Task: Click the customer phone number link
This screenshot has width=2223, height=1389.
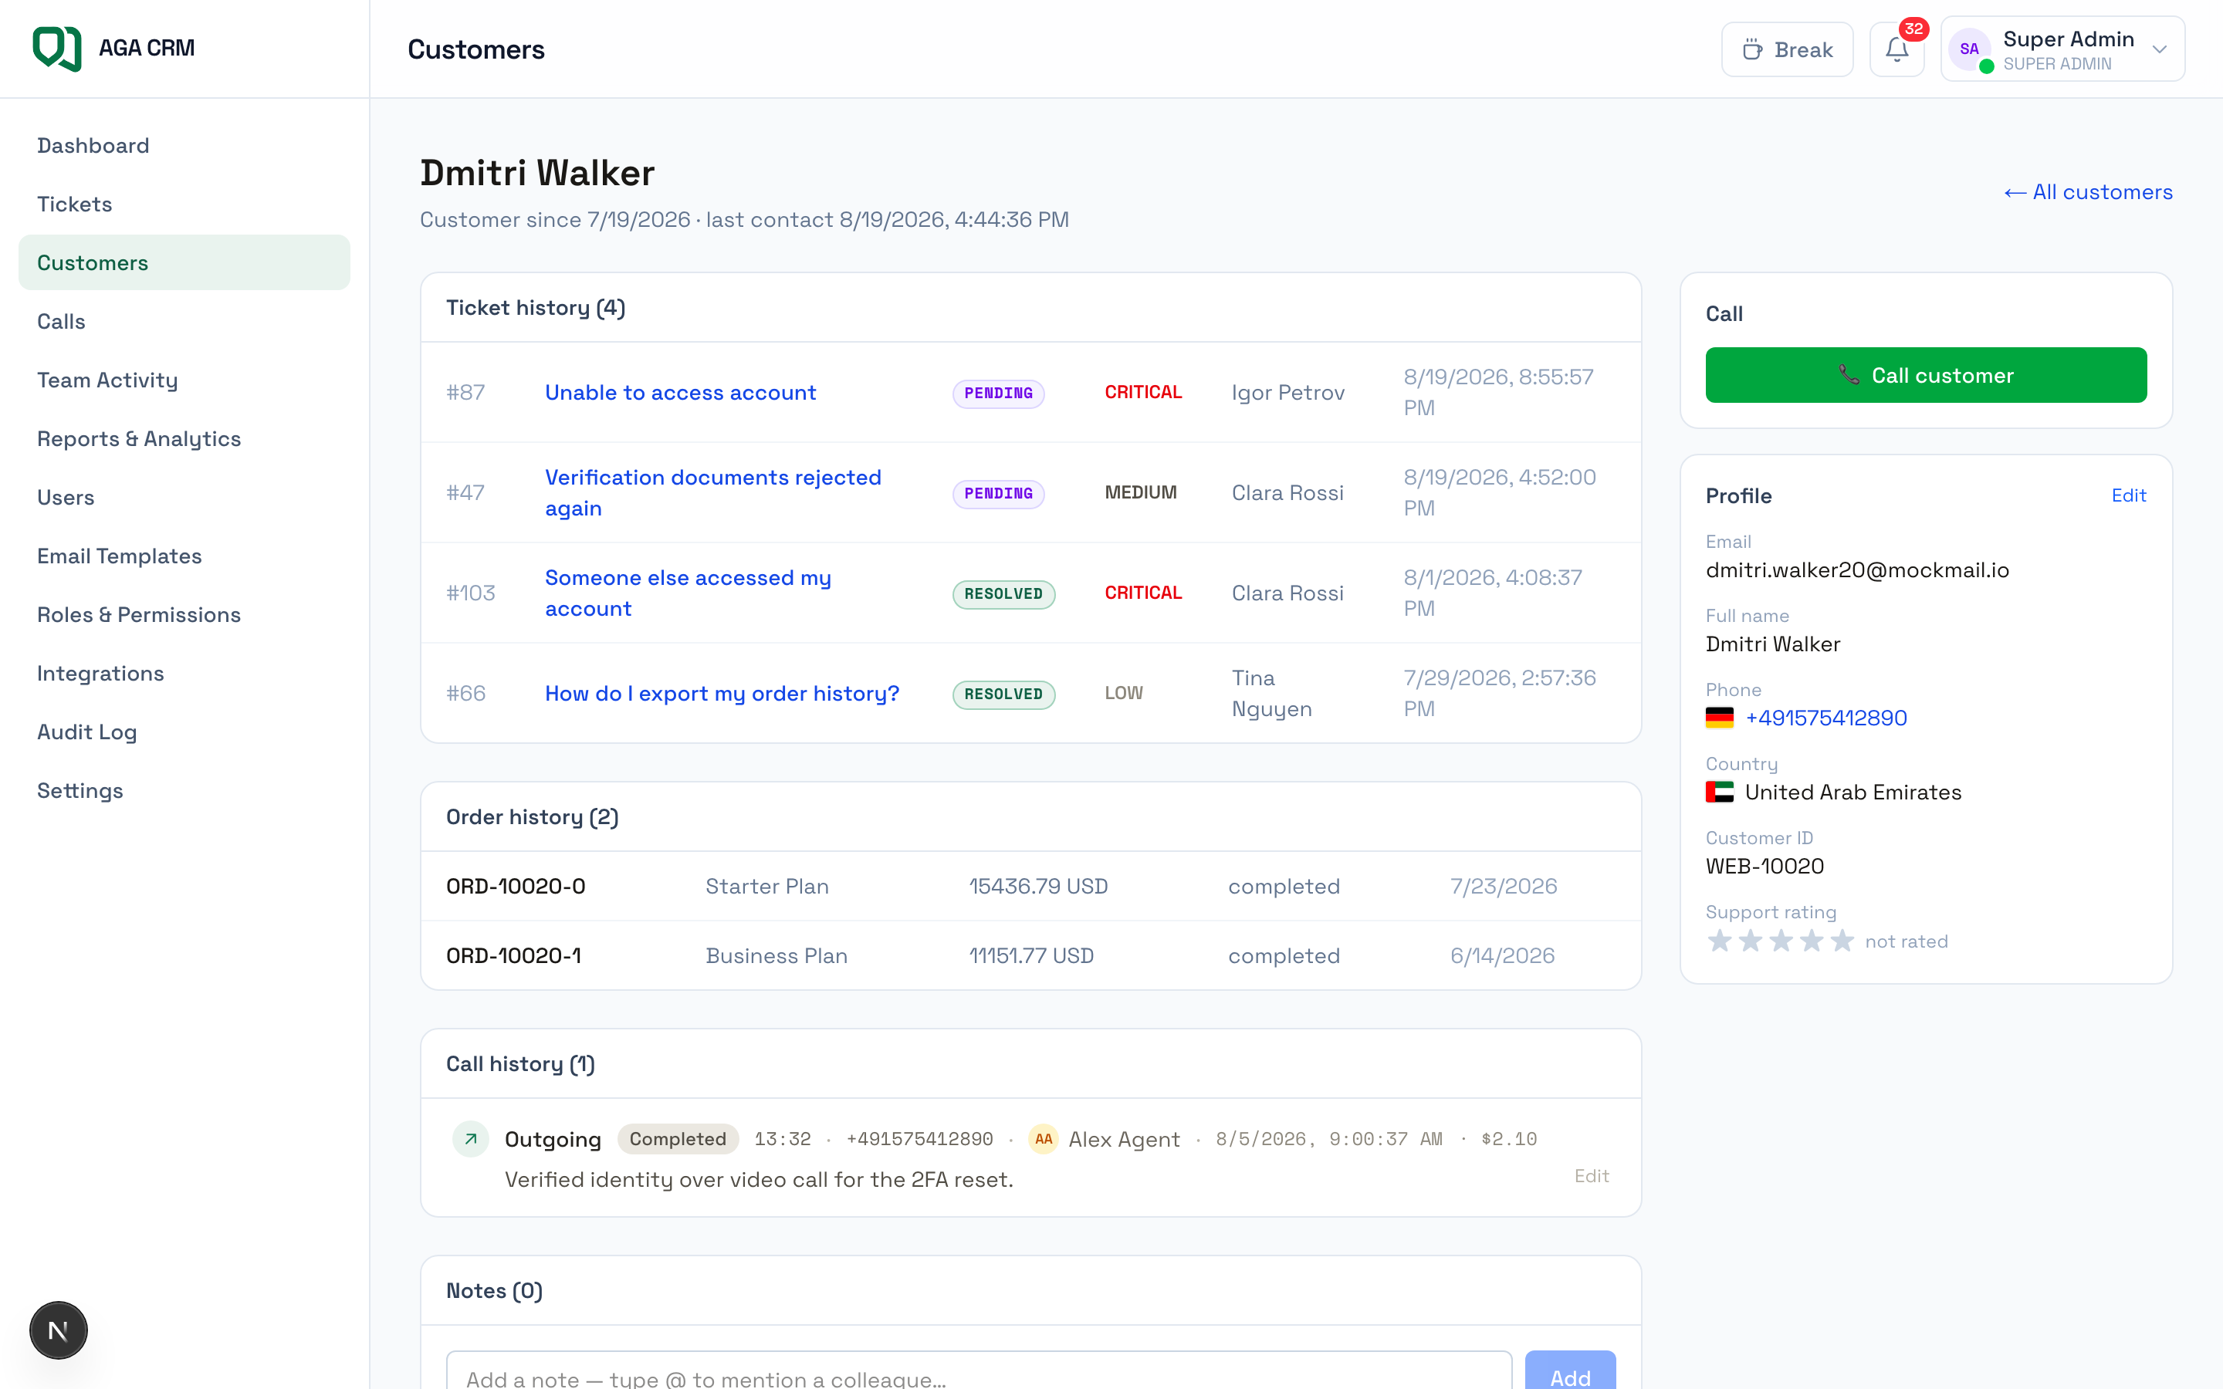Action: (x=1825, y=718)
